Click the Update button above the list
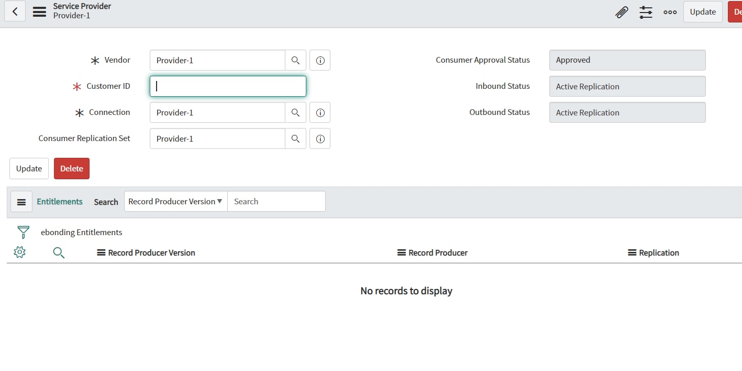Image resolution: width=742 pixels, height=371 pixels. 29,168
